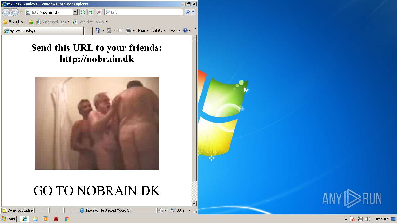Open the Web Slice Gallery link
Image resolution: width=397 pixels, height=223 pixels.
(89, 22)
